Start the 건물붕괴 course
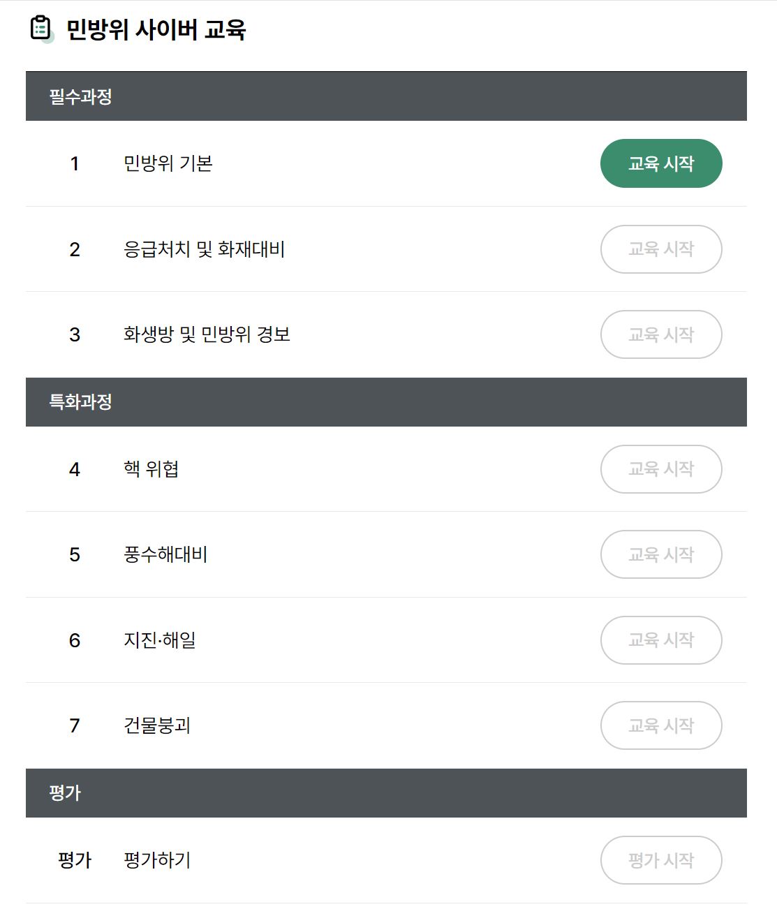 tap(660, 725)
